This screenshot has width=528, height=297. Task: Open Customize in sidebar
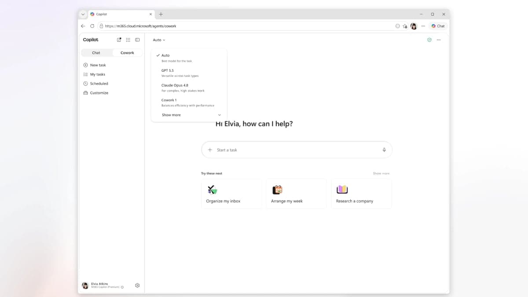[x=95, y=93]
